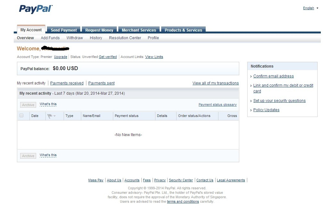
Task: Open the flag filter dropdown in table header
Action: pyautogui.click(x=51, y=116)
